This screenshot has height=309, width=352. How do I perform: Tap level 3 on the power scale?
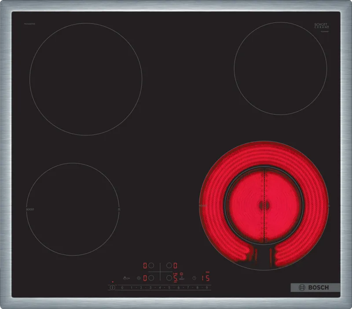pos(150,287)
